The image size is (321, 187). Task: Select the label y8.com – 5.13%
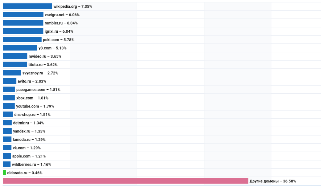pos(52,48)
